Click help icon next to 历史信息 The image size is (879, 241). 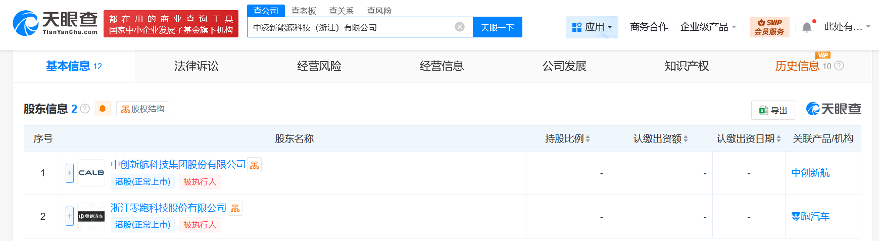[839, 66]
